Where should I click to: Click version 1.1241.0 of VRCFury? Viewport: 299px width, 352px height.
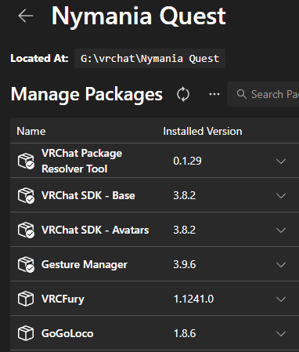click(x=193, y=299)
